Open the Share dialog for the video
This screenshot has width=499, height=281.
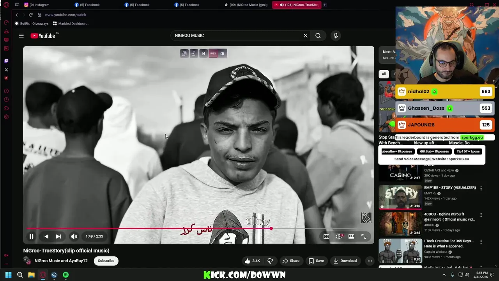291,261
